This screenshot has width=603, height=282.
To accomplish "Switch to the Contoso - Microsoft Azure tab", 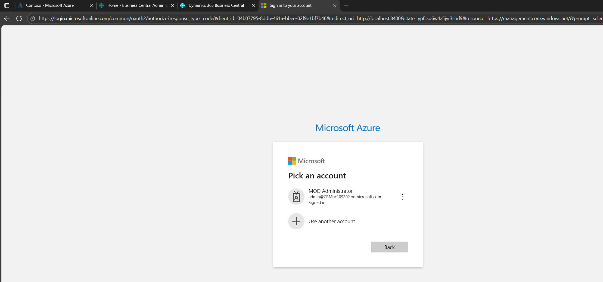I will (55, 5).
